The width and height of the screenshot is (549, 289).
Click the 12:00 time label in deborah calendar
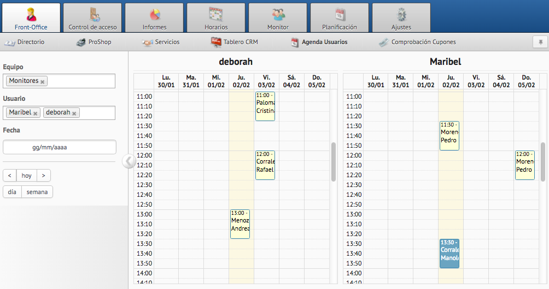point(144,155)
